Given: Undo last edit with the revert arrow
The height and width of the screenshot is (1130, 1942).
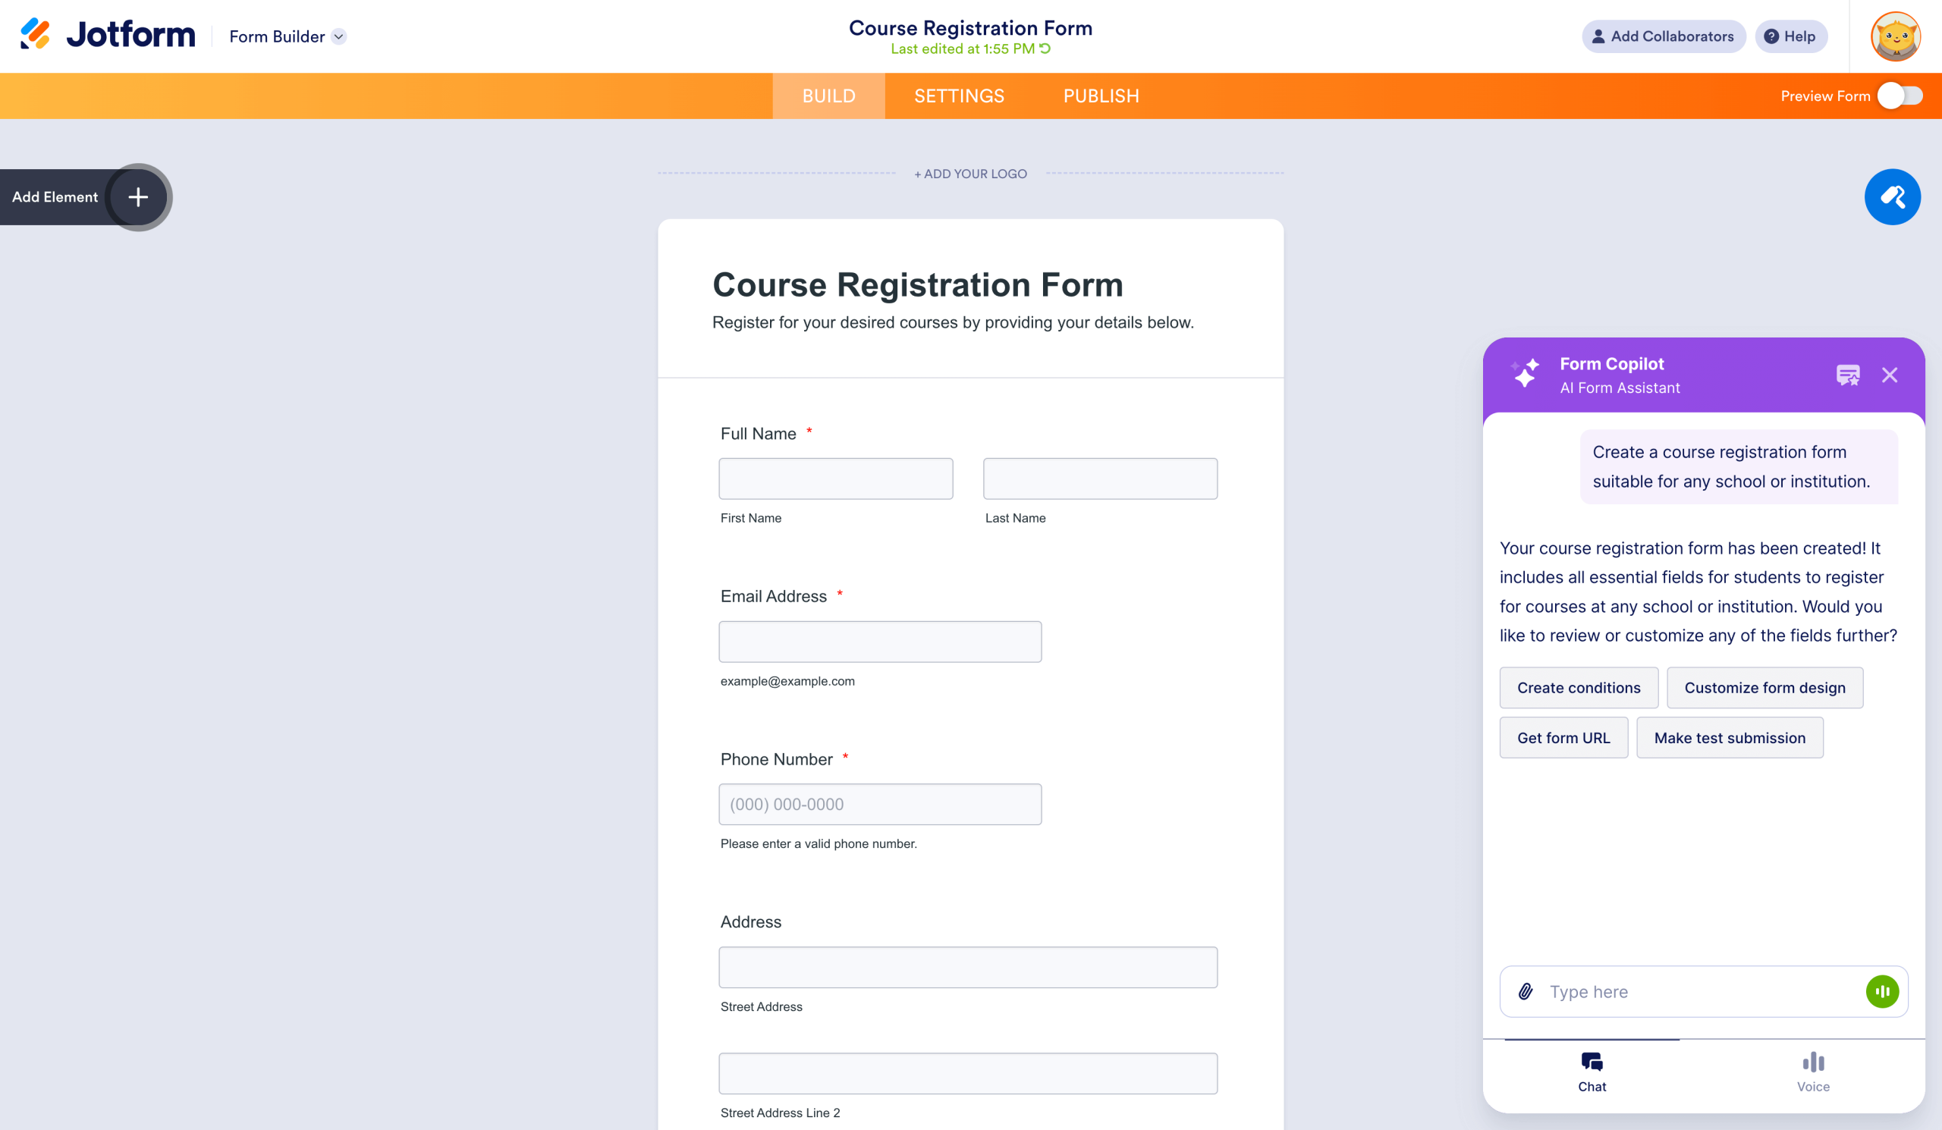Looking at the screenshot, I should 1045,48.
